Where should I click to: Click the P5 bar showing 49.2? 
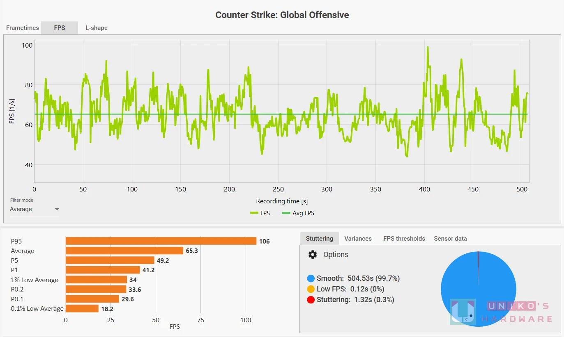[110, 260]
